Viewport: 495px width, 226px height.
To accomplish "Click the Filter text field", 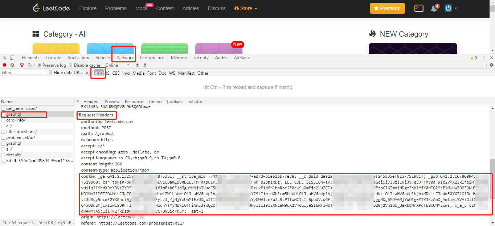I will pos(23,73).
